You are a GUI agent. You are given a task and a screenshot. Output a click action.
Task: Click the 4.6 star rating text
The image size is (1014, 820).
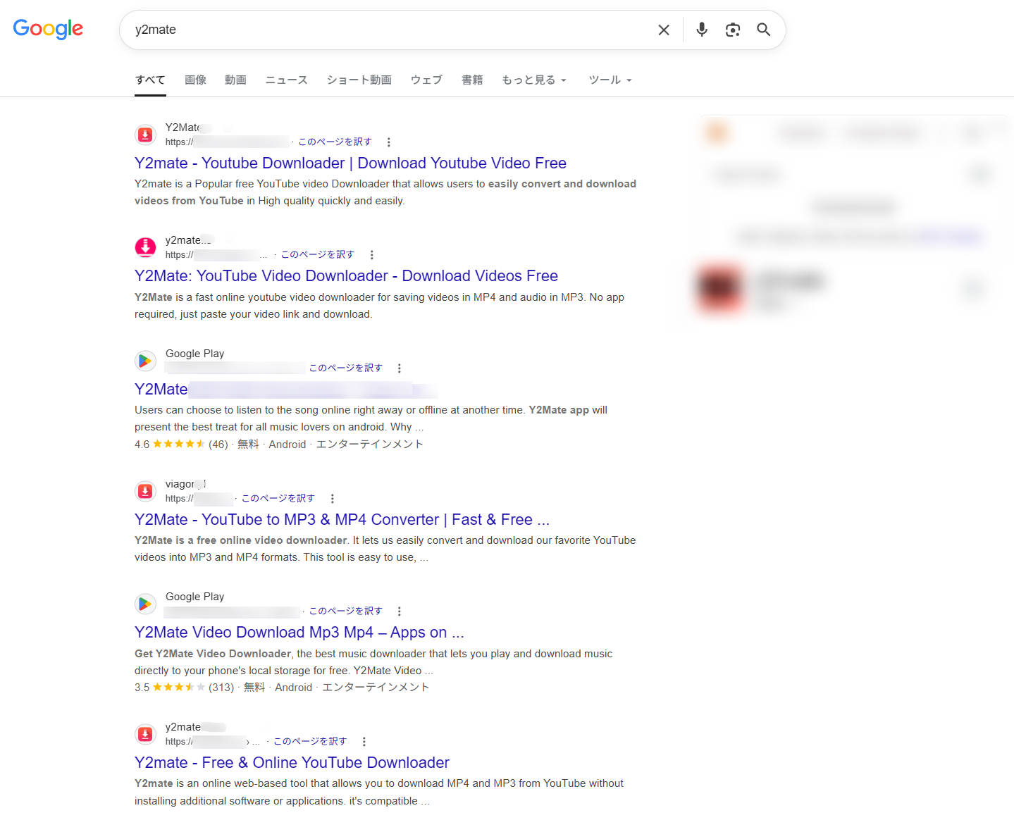click(x=142, y=445)
